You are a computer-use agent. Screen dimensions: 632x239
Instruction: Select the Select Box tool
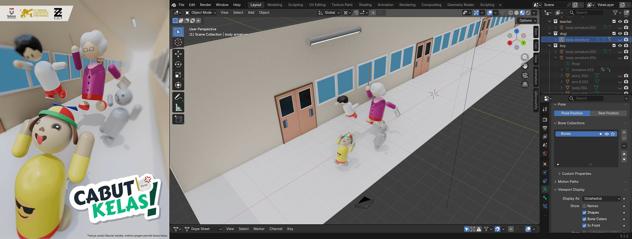click(178, 32)
